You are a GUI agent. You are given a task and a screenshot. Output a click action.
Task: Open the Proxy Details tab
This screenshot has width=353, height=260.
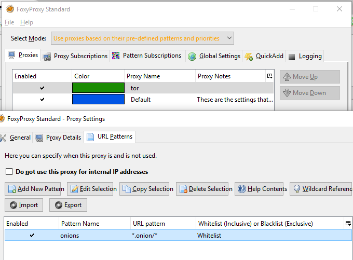coord(59,138)
